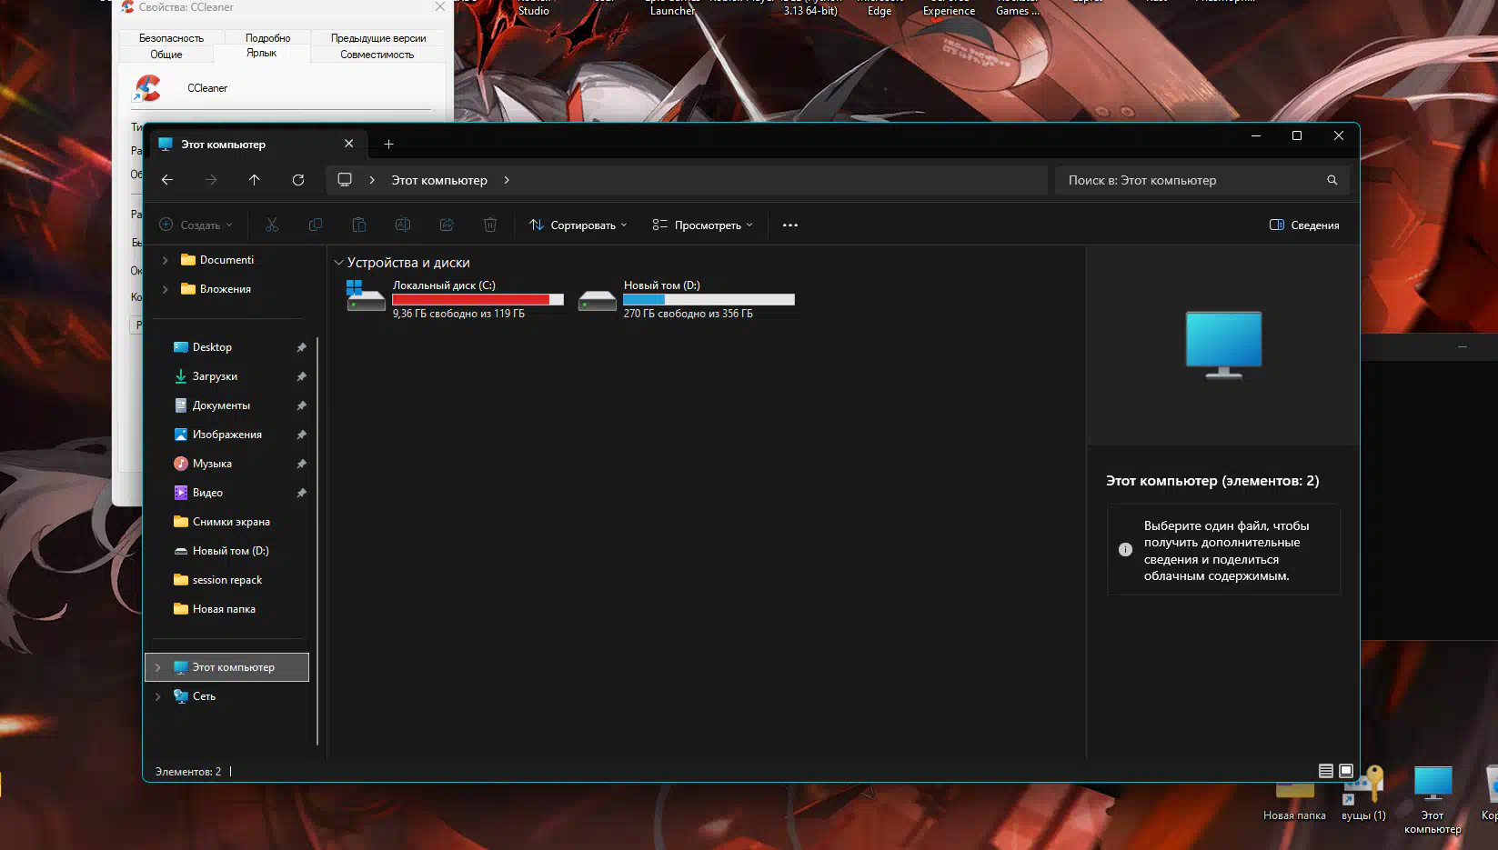Click the C: drive usage bar
The height and width of the screenshot is (850, 1498).
pos(478,300)
